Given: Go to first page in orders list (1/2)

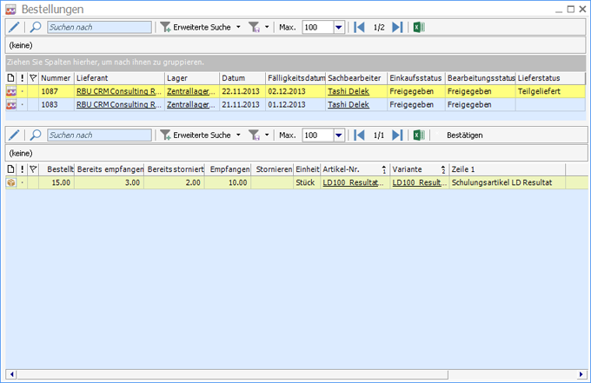Looking at the screenshot, I should tap(359, 27).
